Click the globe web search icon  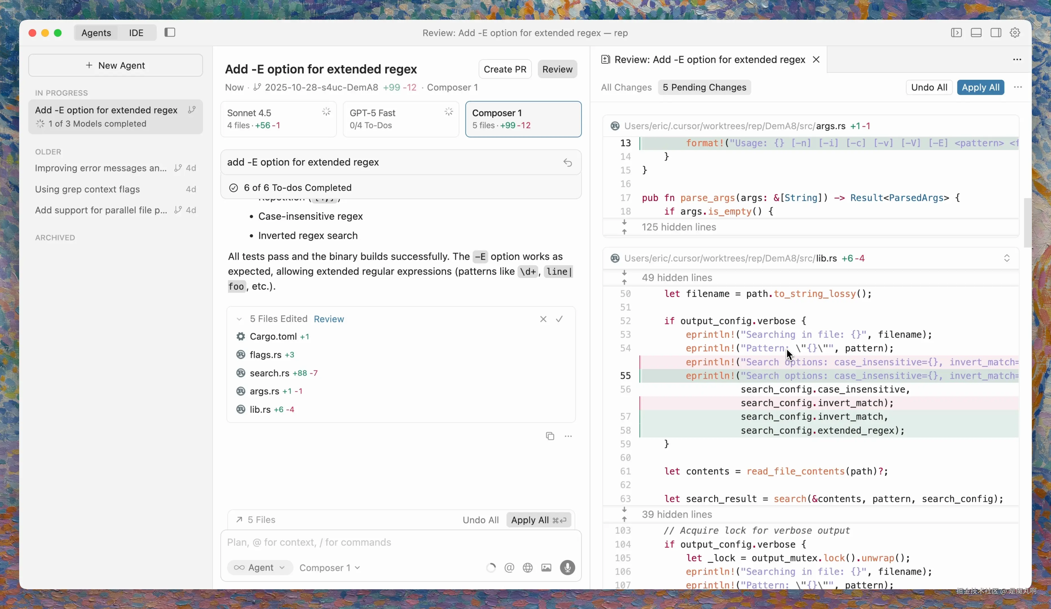point(527,568)
